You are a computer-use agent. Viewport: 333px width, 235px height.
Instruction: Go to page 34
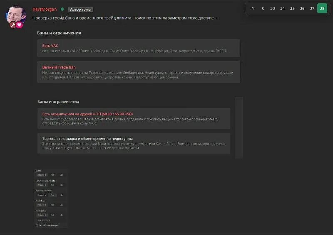coord(282,8)
